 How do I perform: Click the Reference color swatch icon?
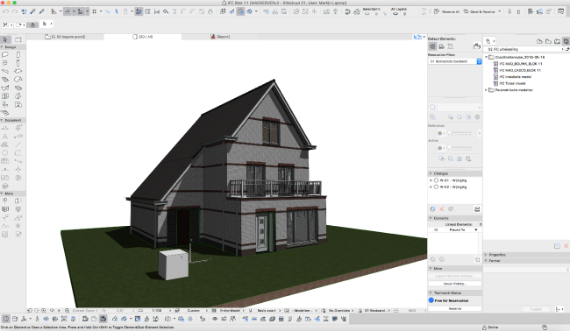tap(440, 133)
